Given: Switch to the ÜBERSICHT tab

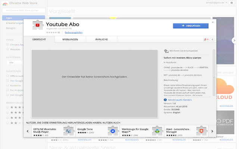Looking at the screenshot, I should [x=39, y=39].
